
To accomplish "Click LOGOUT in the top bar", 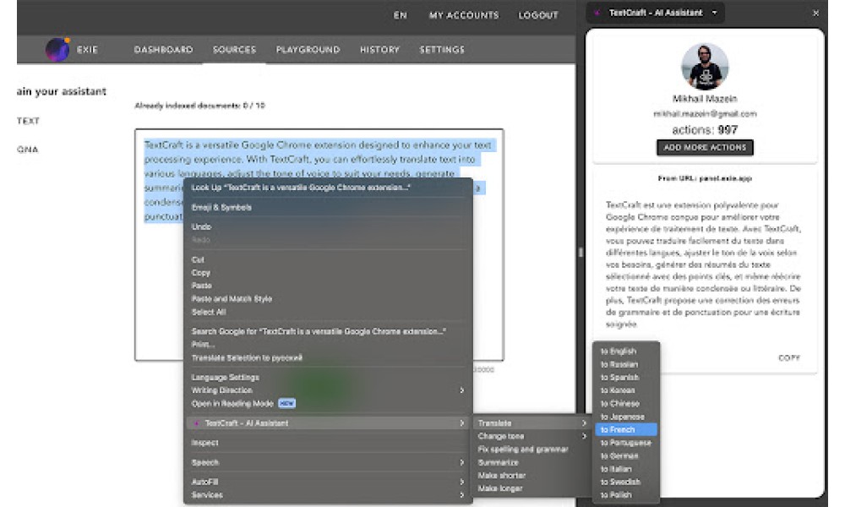I will pyautogui.click(x=538, y=15).
